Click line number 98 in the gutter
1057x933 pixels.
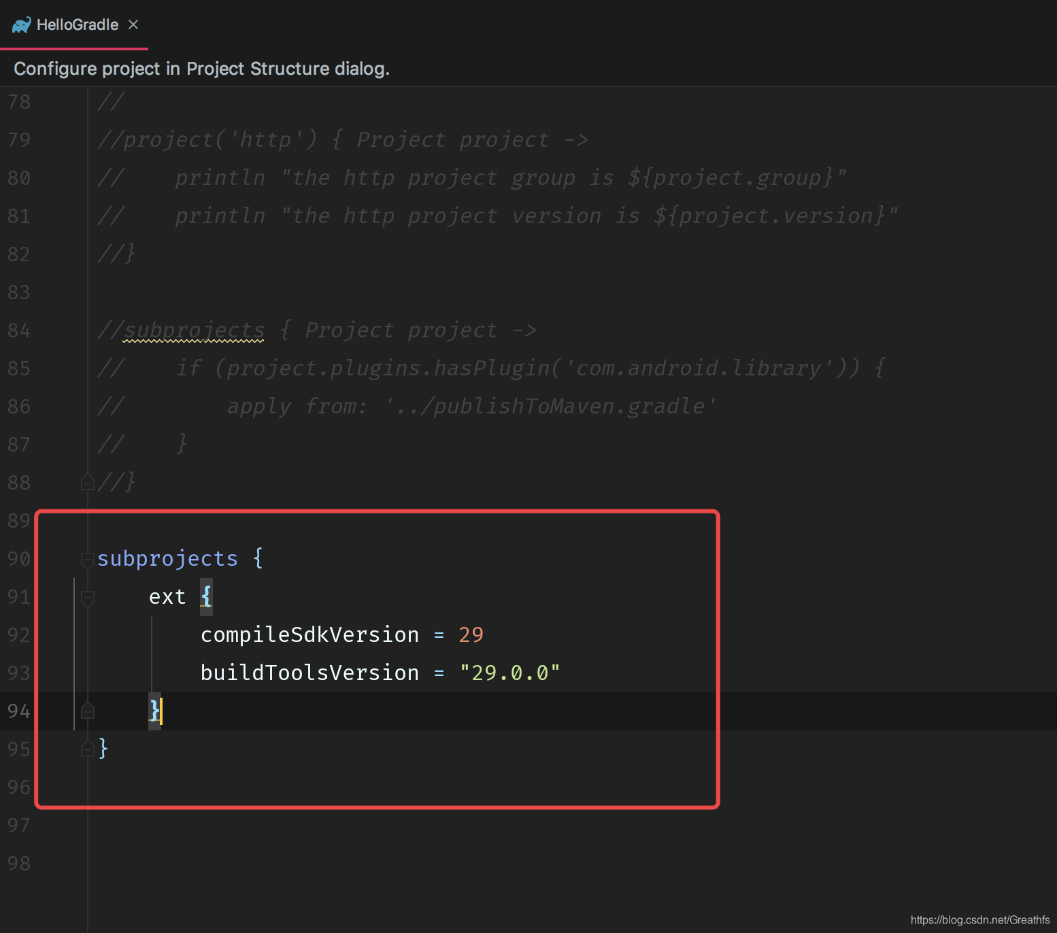pyautogui.click(x=19, y=863)
